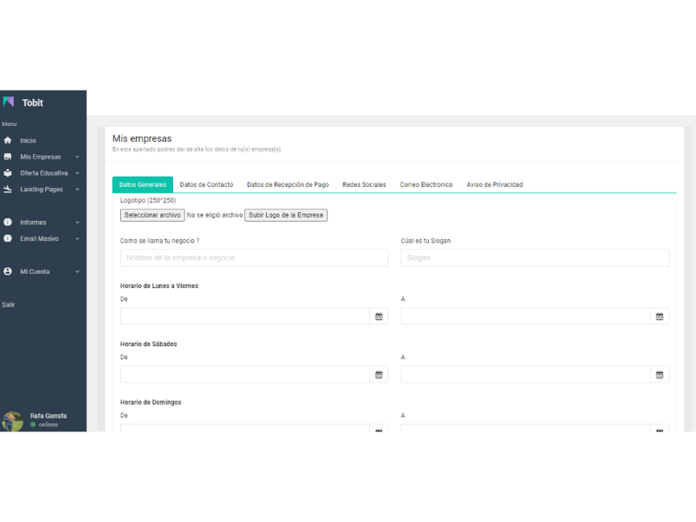Focus the business name input field
This screenshot has height=522, width=696.
tap(254, 258)
